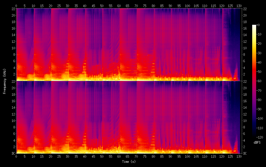
Task: Click the DC label on the right axis
Action: pos(245,153)
